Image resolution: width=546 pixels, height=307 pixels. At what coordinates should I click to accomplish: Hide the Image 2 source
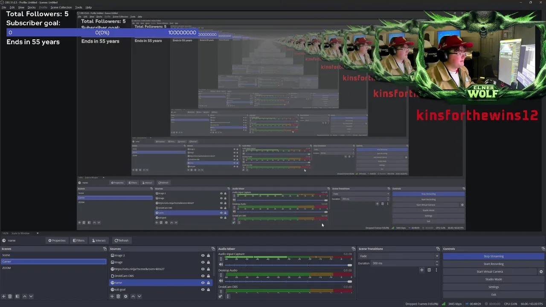click(203, 255)
